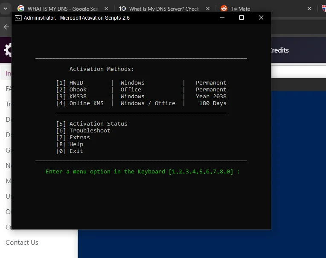Screen dimensions: 326x258
Task: Click the '180 Days' value text
Action: tap(212, 103)
